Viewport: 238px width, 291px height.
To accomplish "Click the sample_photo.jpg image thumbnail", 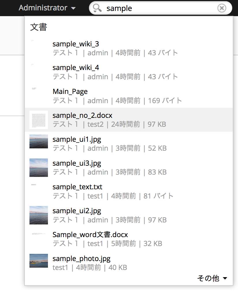I will click(39, 260).
